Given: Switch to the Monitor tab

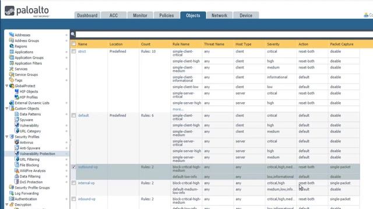Looking at the screenshot, I should coord(140,16).
